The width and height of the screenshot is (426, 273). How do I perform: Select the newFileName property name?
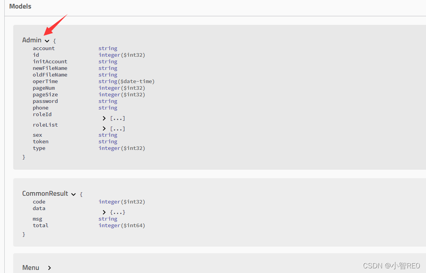(50, 68)
